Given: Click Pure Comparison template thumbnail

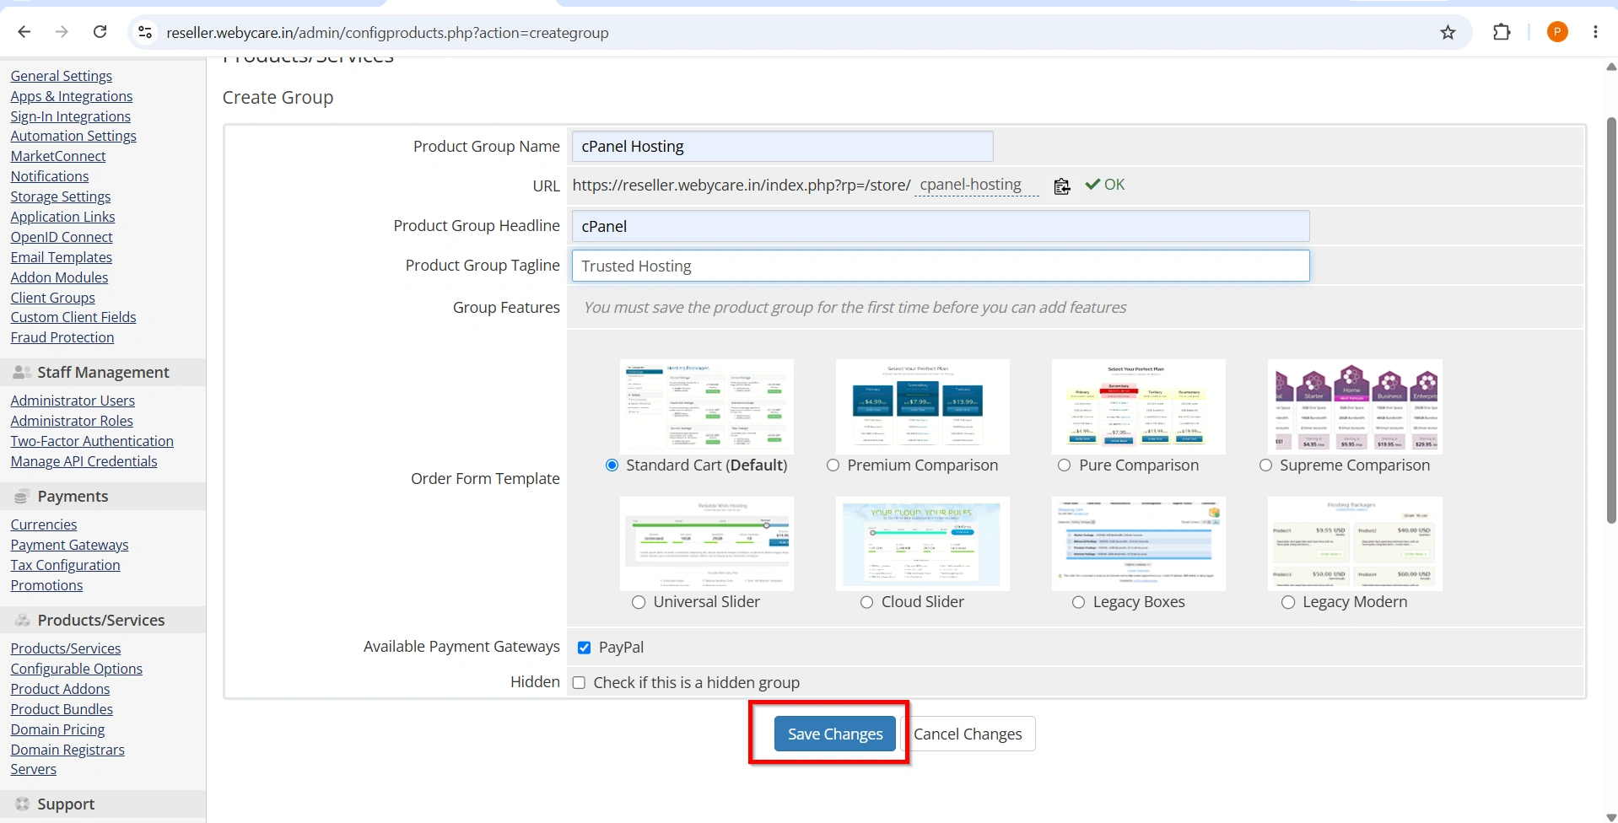Looking at the screenshot, I should coord(1139,406).
